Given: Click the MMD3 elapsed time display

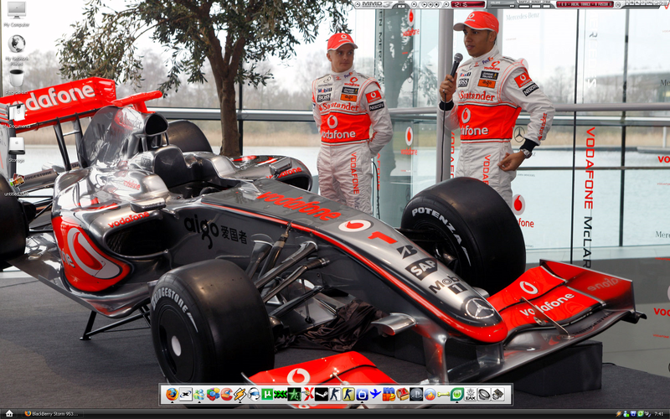Looking at the screenshot, I should tap(468, 4).
